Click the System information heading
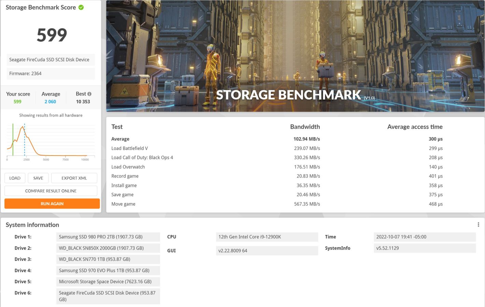485x307 pixels. click(32, 225)
